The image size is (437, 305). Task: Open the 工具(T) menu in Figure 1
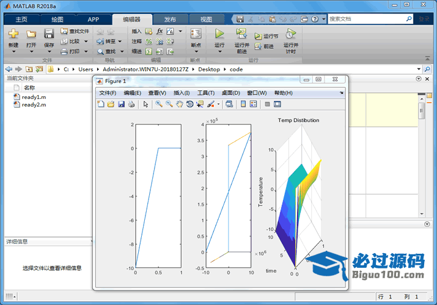(206, 93)
